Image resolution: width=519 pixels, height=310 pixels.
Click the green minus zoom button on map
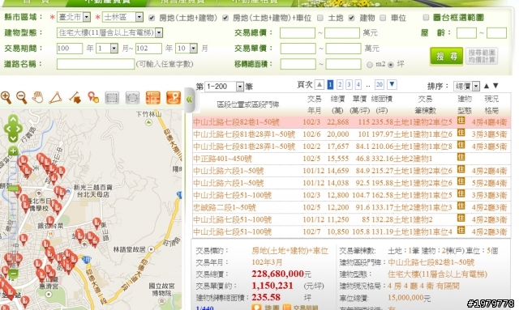[13, 274]
